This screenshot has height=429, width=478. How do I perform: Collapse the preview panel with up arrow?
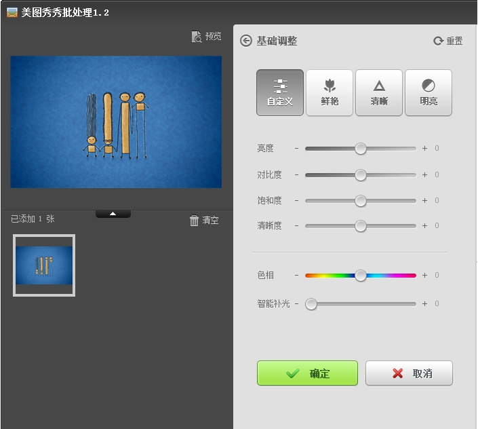(113, 213)
